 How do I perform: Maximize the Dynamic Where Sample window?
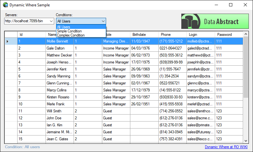coord(231,5)
